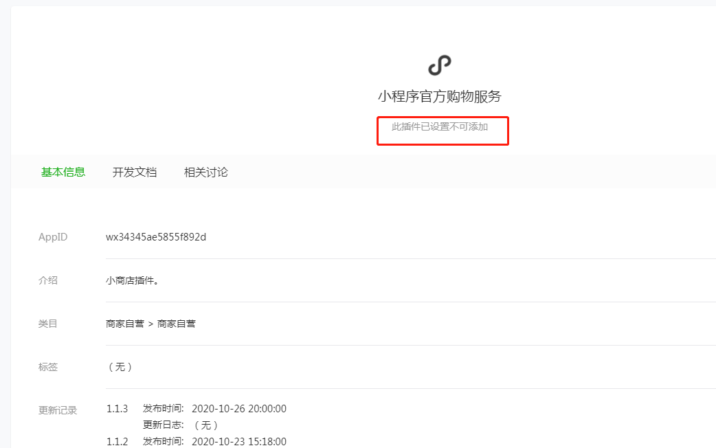716x448 pixels.
Task: Click the notice 此插件已设置不可添加
Action: pyautogui.click(x=440, y=126)
